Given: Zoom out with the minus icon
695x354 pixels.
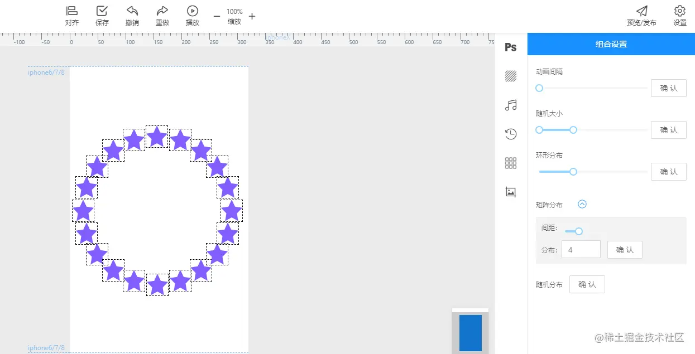Looking at the screenshot, I should coord(217,16).
